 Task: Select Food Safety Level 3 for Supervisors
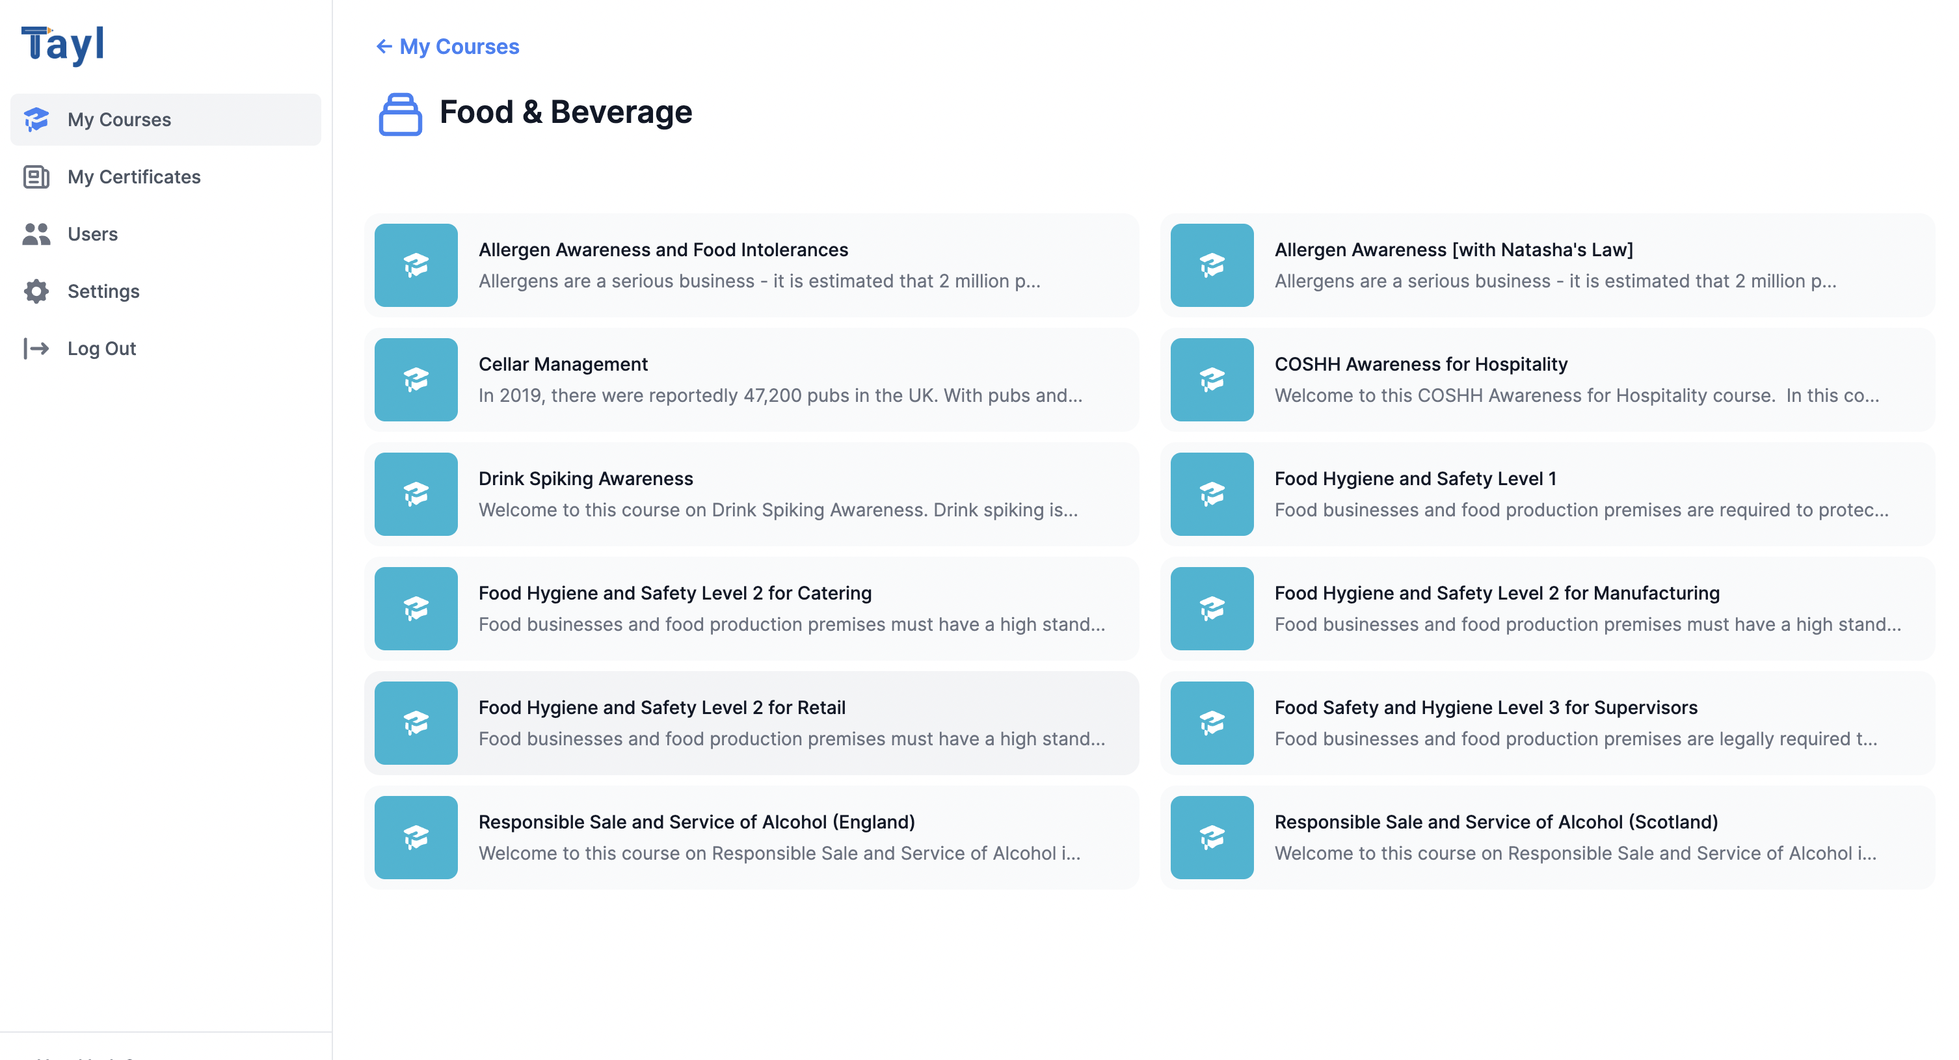click(x=1486, y=708)
